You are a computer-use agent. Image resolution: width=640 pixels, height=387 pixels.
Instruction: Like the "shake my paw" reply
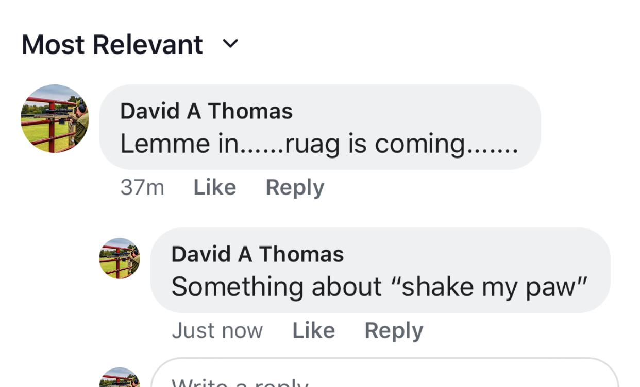pyautogui.click(x=313, y=331)
